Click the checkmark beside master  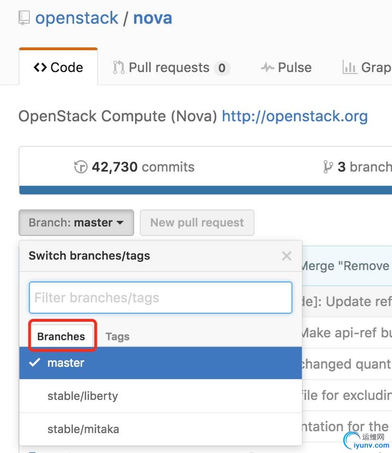[34, 363]
